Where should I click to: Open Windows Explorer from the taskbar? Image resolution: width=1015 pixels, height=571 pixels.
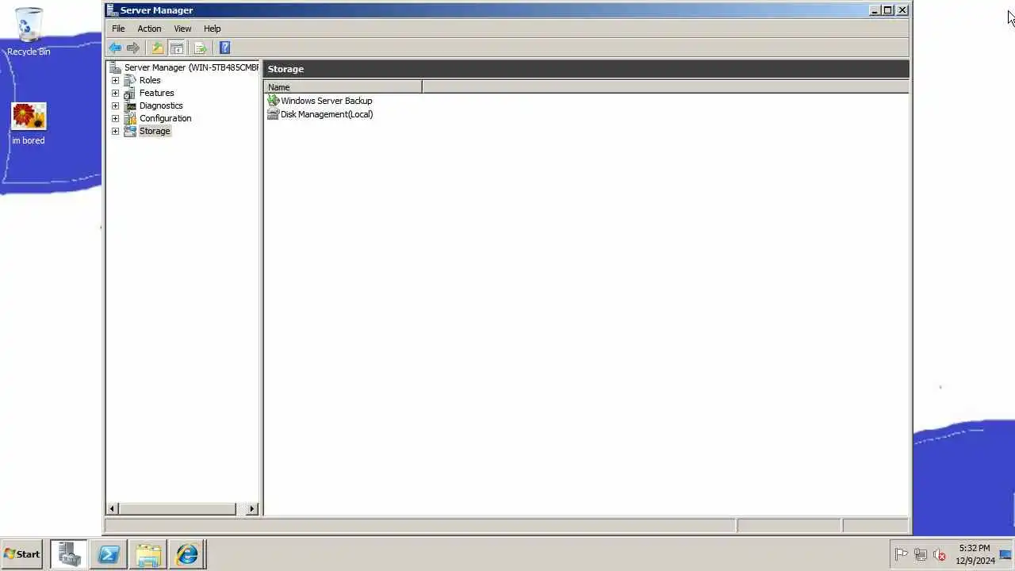click(148, 554)
